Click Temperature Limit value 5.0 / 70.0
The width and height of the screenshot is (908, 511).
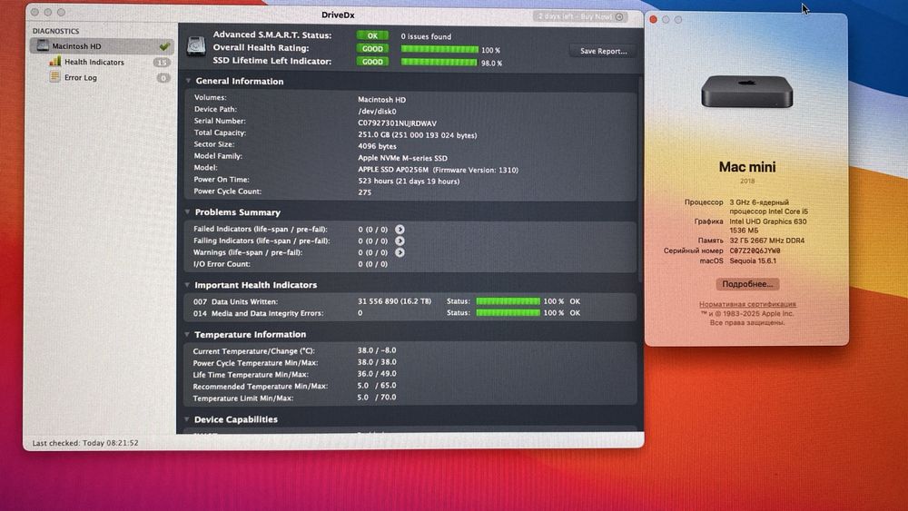(x=377, y=397)
